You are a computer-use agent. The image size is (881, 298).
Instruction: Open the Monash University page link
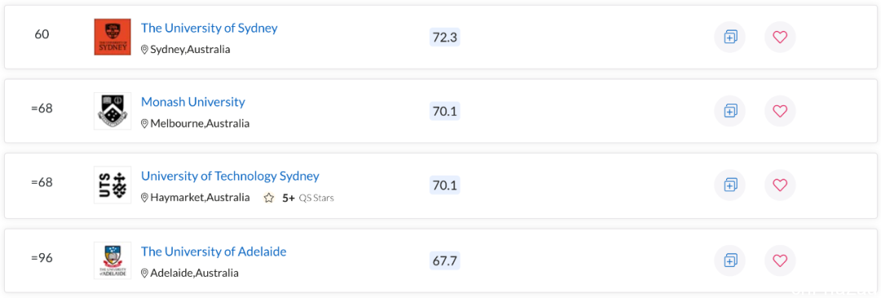[193, 102]
